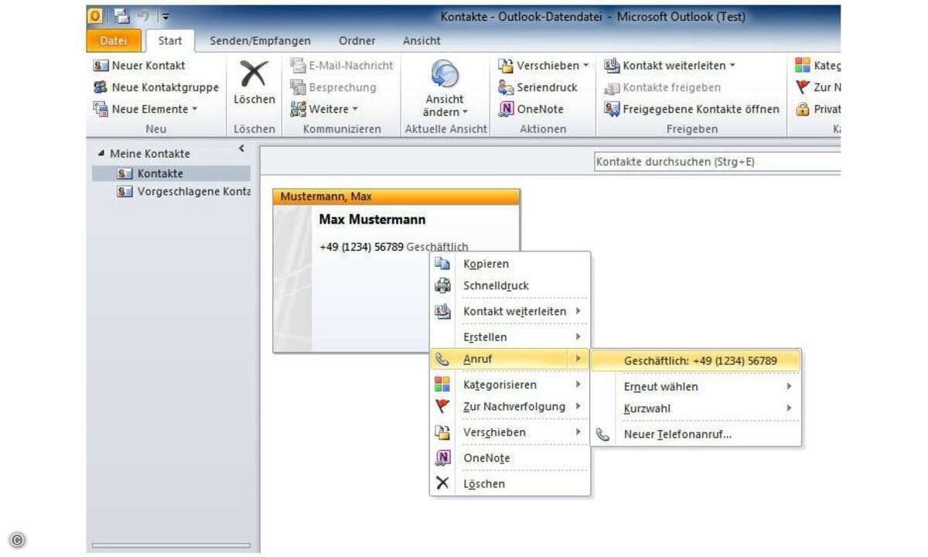Choose Kopieren in the context menu
This screenshot has width=928, height=557.
tap(510, 264)
